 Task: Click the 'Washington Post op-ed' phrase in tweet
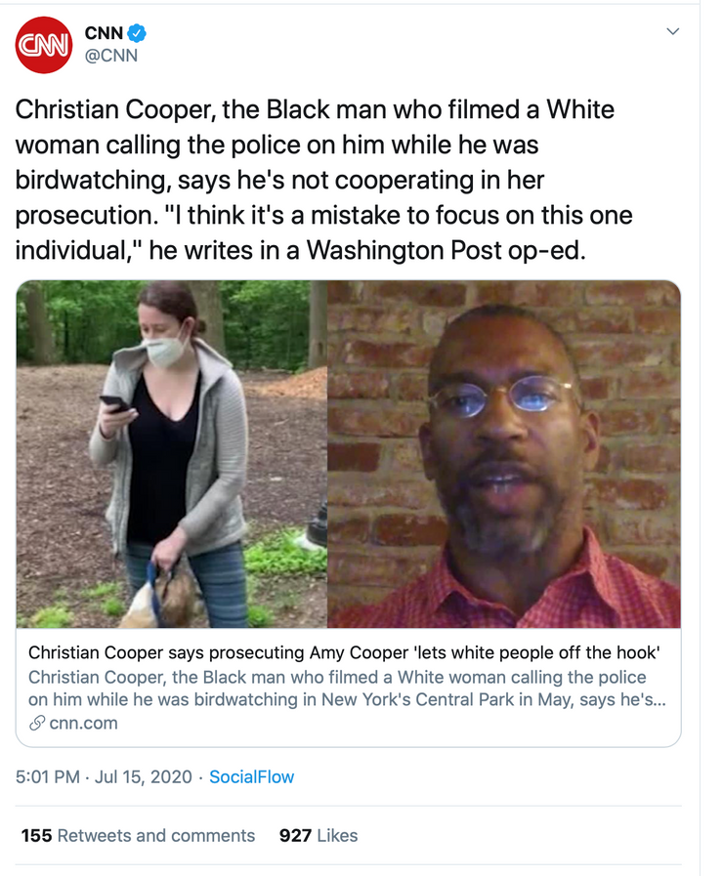click(446, 250)
